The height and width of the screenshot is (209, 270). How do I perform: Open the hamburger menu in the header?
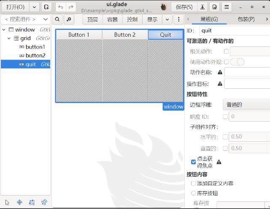pyautogui.click(x=227, y=7)
